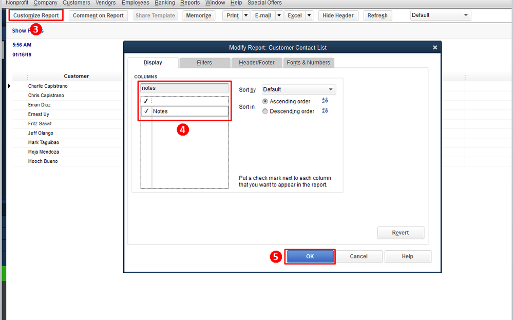This screenshot has width=513, height=320.
Task: Open the Vendors menu
Action: tap(106, 3)
